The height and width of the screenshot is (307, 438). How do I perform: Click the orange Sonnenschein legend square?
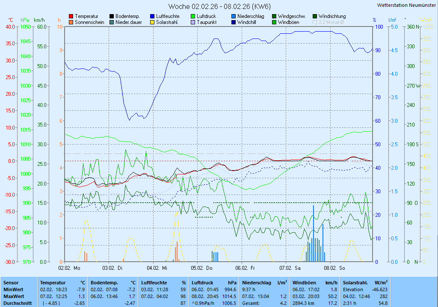click(71, 22)
